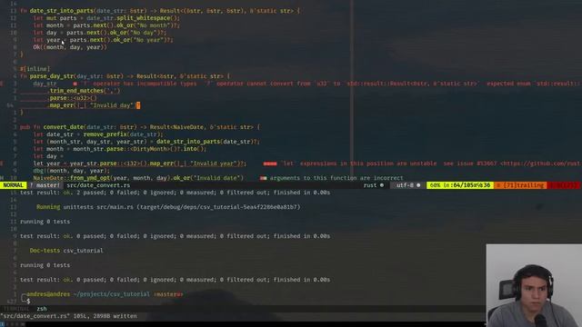The width and height of the screenshot is (582, 327).
Task: Click the master branch indicator in the shell prompt
Action: 168,294
